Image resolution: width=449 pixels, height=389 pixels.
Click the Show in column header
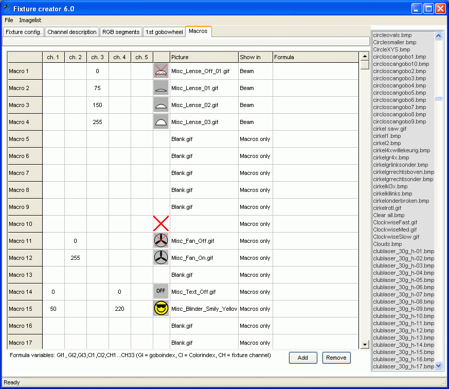click(255, 57)
